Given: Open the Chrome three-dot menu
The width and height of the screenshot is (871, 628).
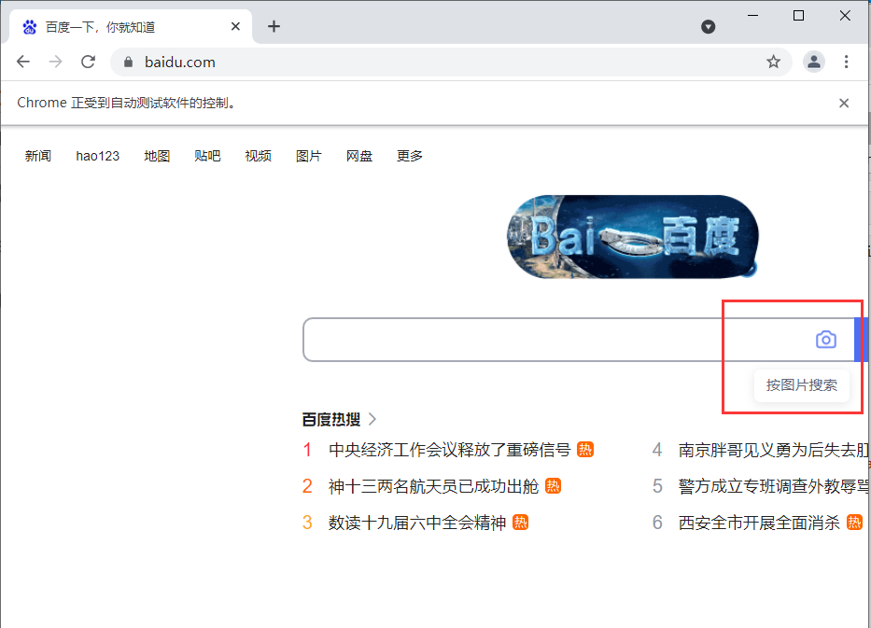Looking at the screenshot, I should 846,62.
